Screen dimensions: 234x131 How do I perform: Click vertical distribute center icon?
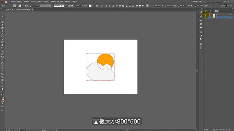130,6
